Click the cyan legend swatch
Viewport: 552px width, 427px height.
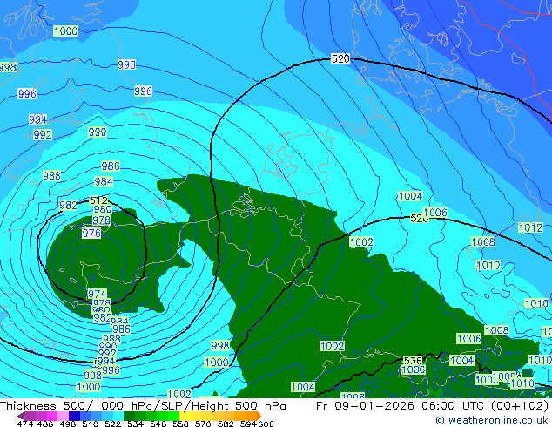pos(118,416)
